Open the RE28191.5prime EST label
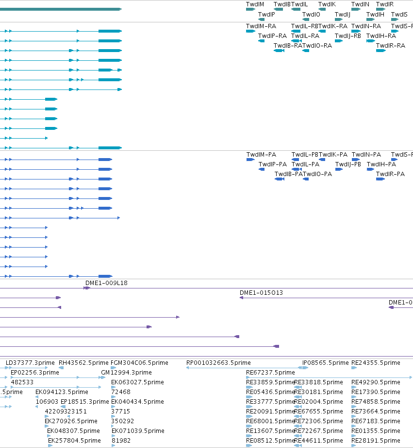 tap(376, 440)
